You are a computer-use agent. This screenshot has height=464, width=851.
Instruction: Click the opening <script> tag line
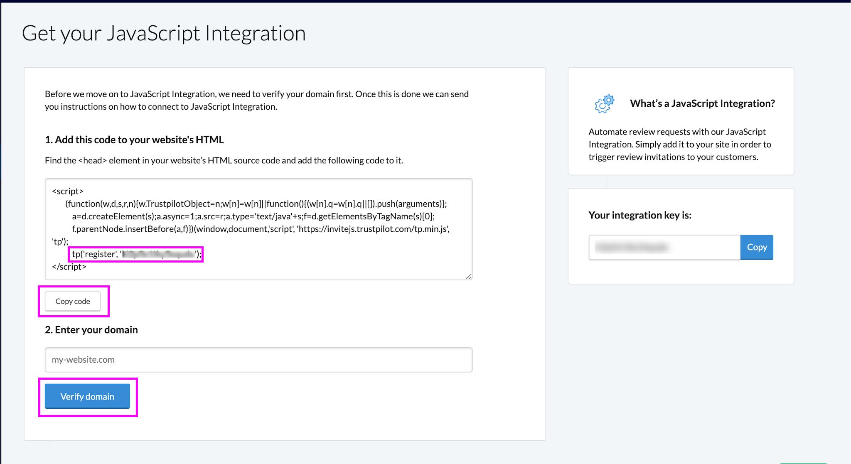[x=68, y=191]
